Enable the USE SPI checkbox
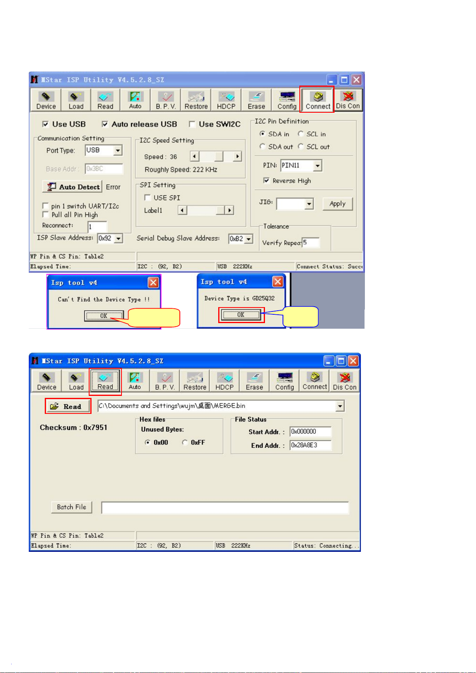This screenshot has width=476, height=673. [147, 198]
